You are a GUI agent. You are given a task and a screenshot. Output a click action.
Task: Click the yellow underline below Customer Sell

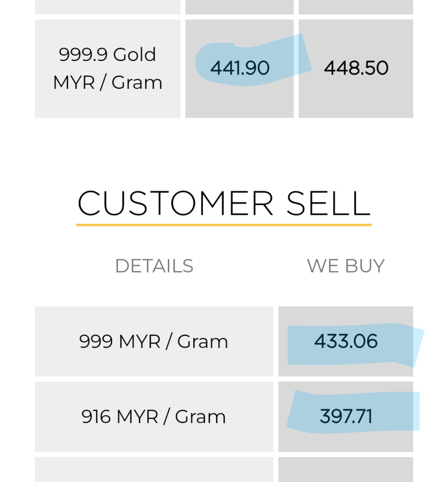pos(224,225)
